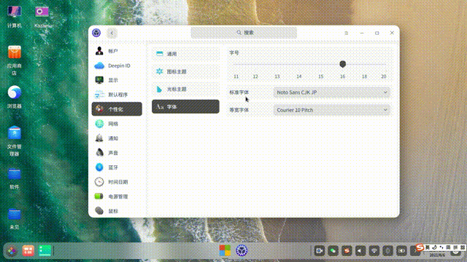Open the 鼠标 mouse settings
This screenshot has height=262, width=467.
click(117, 211)
